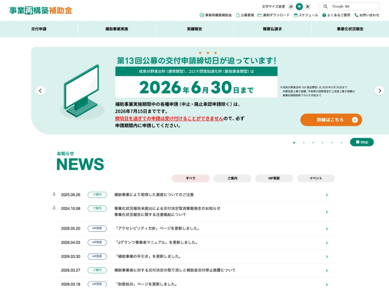This screenshot has height=292, width=389.
Task: Select the fifth carousel dot
Action: (x=332, y=142)
